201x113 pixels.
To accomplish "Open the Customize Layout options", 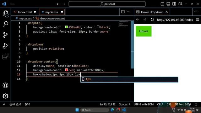I will point(180,4).
